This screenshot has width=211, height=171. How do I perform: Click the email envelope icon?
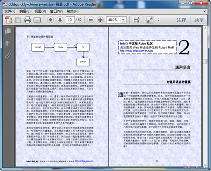coord(37,20)
